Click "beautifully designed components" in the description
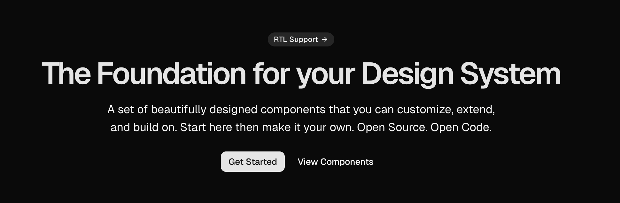Image resolution: width=620 pixels, height=203 pixels. point(238,109)
